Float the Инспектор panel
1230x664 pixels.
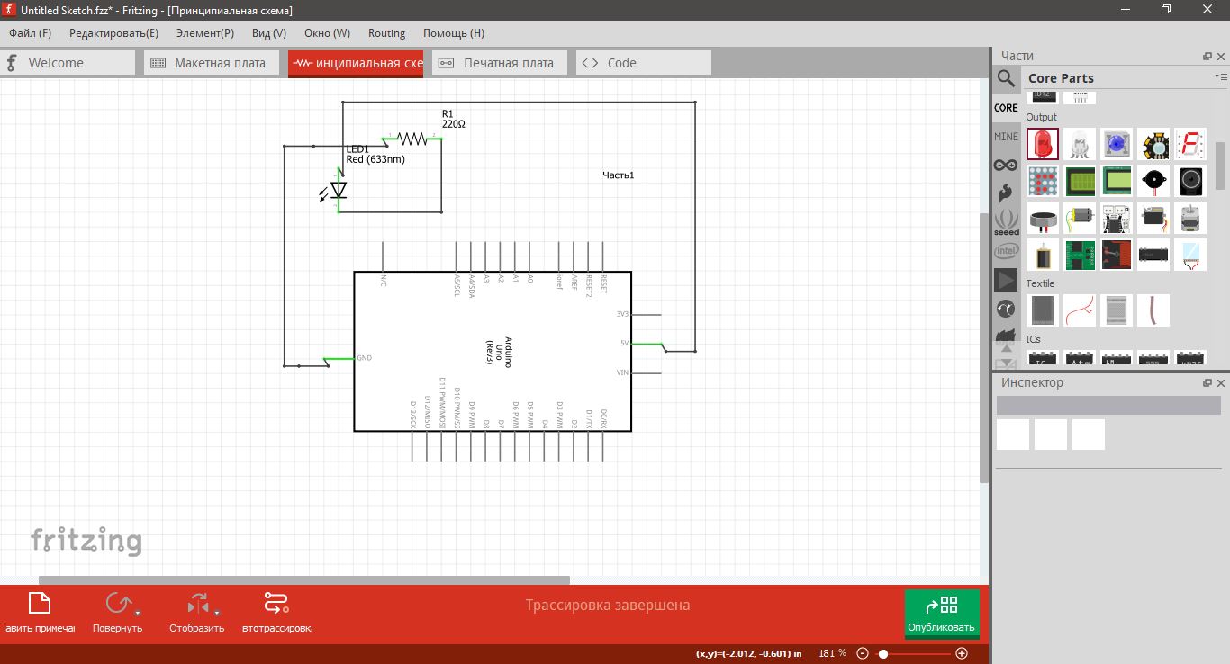1207,383
